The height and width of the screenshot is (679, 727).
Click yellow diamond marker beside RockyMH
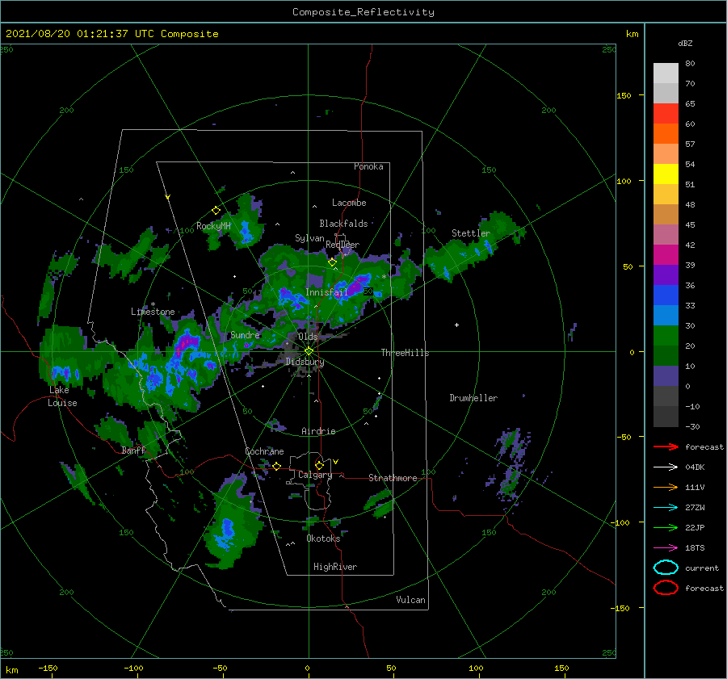pos(216,211)
